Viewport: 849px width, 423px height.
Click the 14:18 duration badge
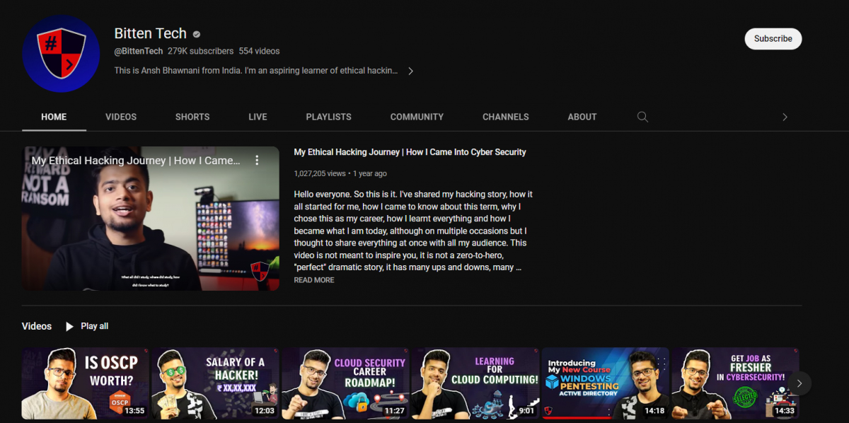(x=654, y=410)
